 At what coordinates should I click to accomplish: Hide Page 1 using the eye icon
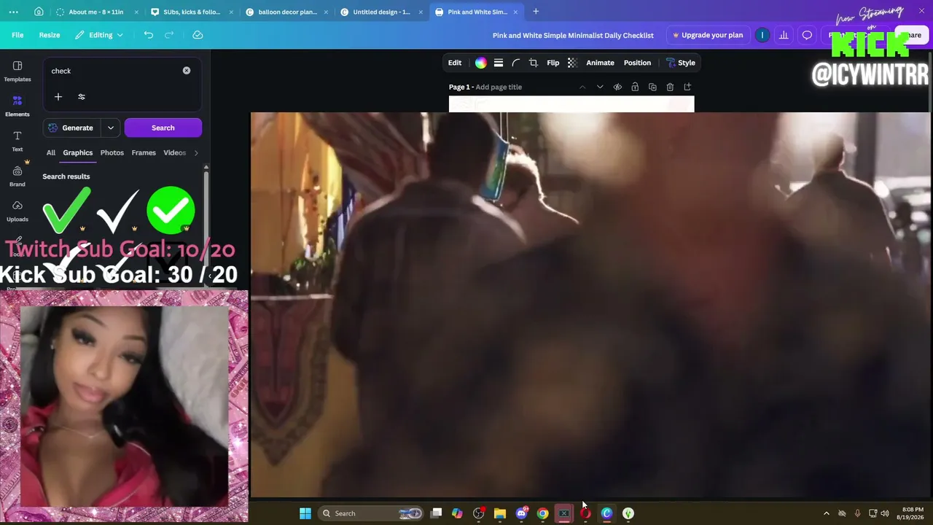click(x=617, y=87)
